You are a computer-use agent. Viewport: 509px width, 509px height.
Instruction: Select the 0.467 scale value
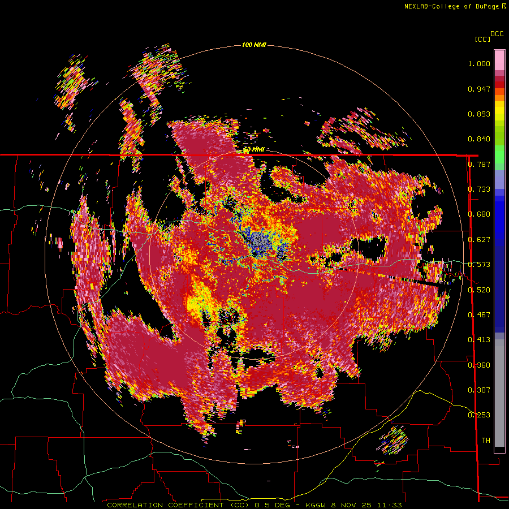(x=479, y=315)
